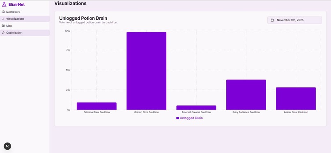The width and height of the screenshot is (331, 153).
Task: Open the Next.js dev tools badge
Action: click(x=7, y=146)
